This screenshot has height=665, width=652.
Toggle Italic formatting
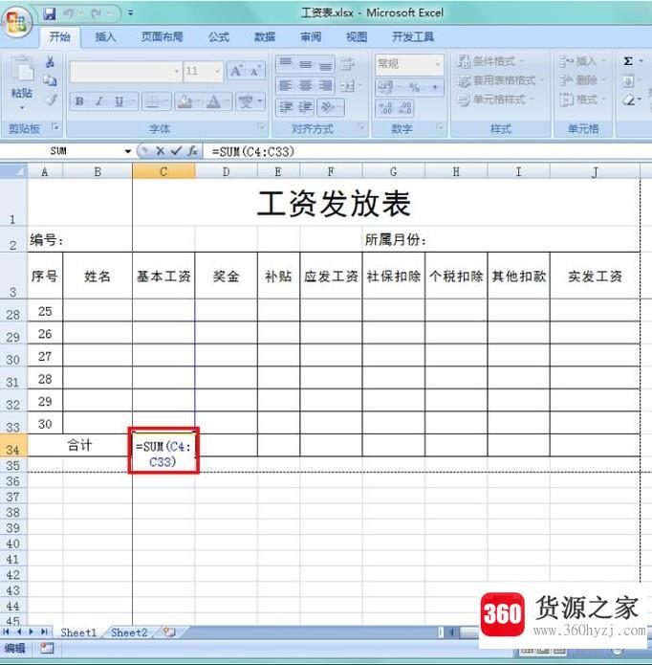point(98,101)
